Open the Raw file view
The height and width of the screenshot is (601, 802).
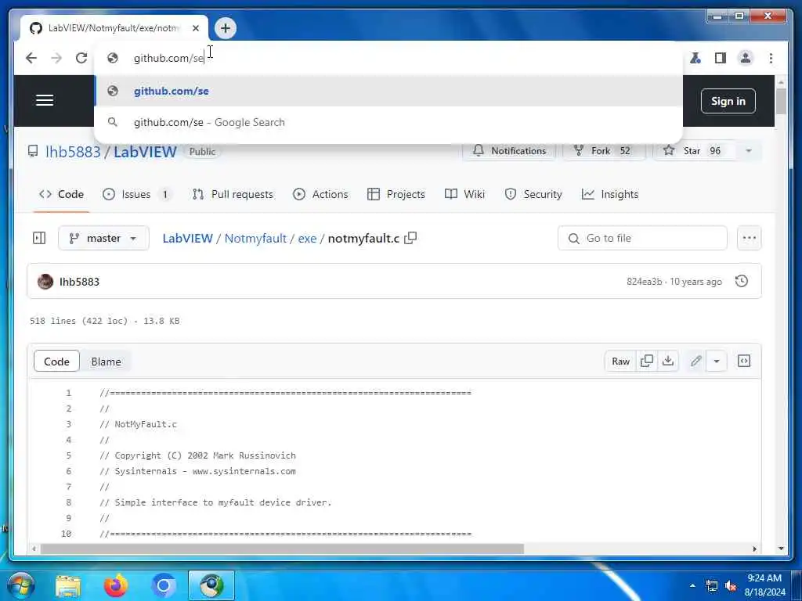620,362
